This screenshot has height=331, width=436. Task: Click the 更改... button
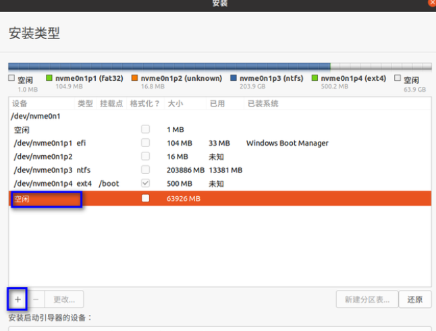(x=64, y=299)
